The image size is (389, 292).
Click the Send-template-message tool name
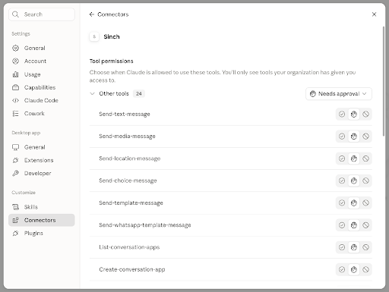coord(131,203)
